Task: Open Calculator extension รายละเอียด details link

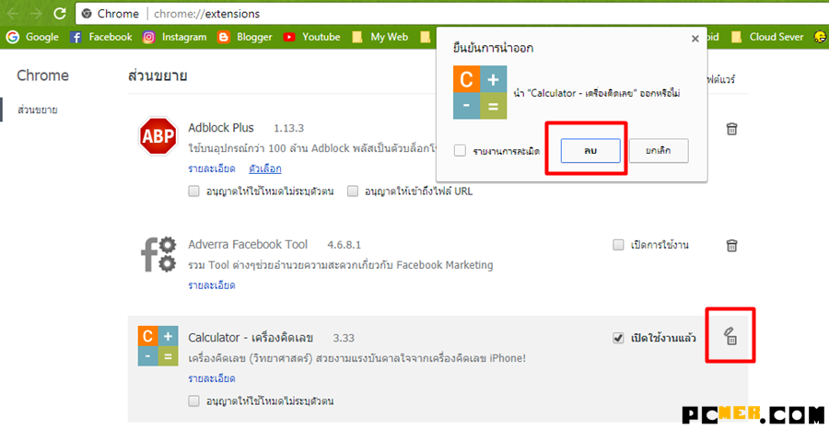Action: 212,378
